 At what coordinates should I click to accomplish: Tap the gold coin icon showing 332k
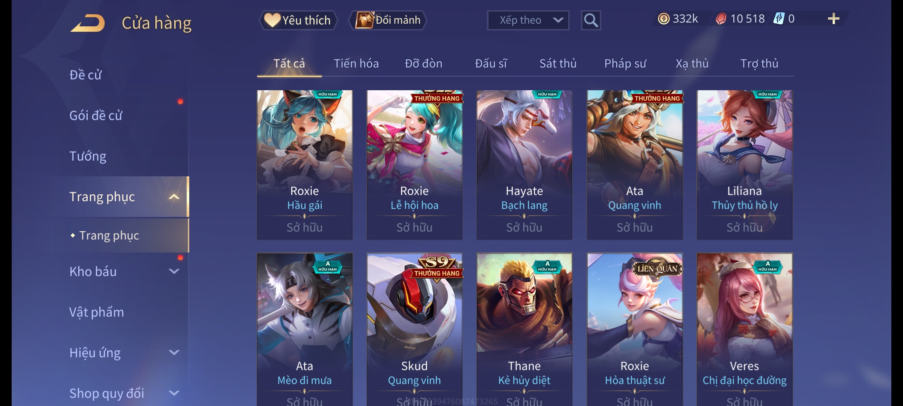pyautogui.click(x=664, y=19)
